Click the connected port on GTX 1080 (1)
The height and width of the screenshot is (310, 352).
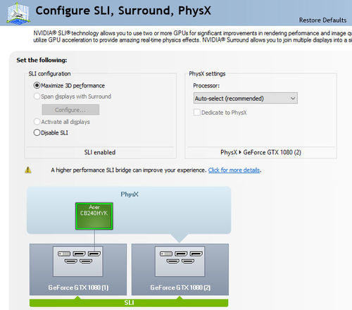pyautogui.click(x=94, y=254)
